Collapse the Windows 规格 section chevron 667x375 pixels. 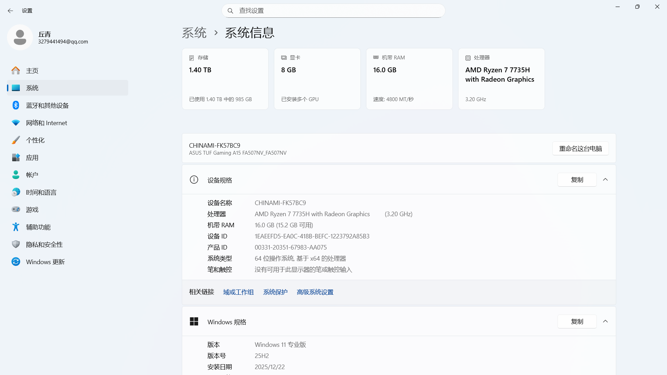point(605,321)
